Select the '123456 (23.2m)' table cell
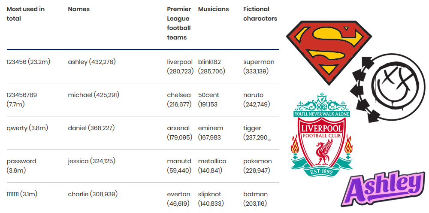Image resolution: width=429 pixels, height=213 pixels. point(28,62)
